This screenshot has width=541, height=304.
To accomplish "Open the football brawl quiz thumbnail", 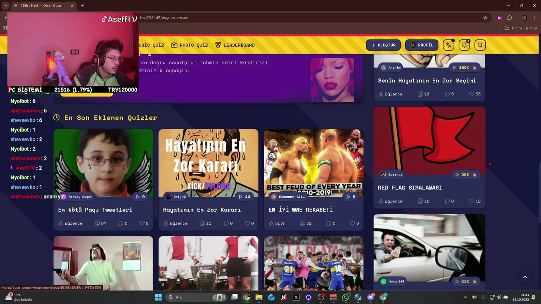I will (314, 263).
